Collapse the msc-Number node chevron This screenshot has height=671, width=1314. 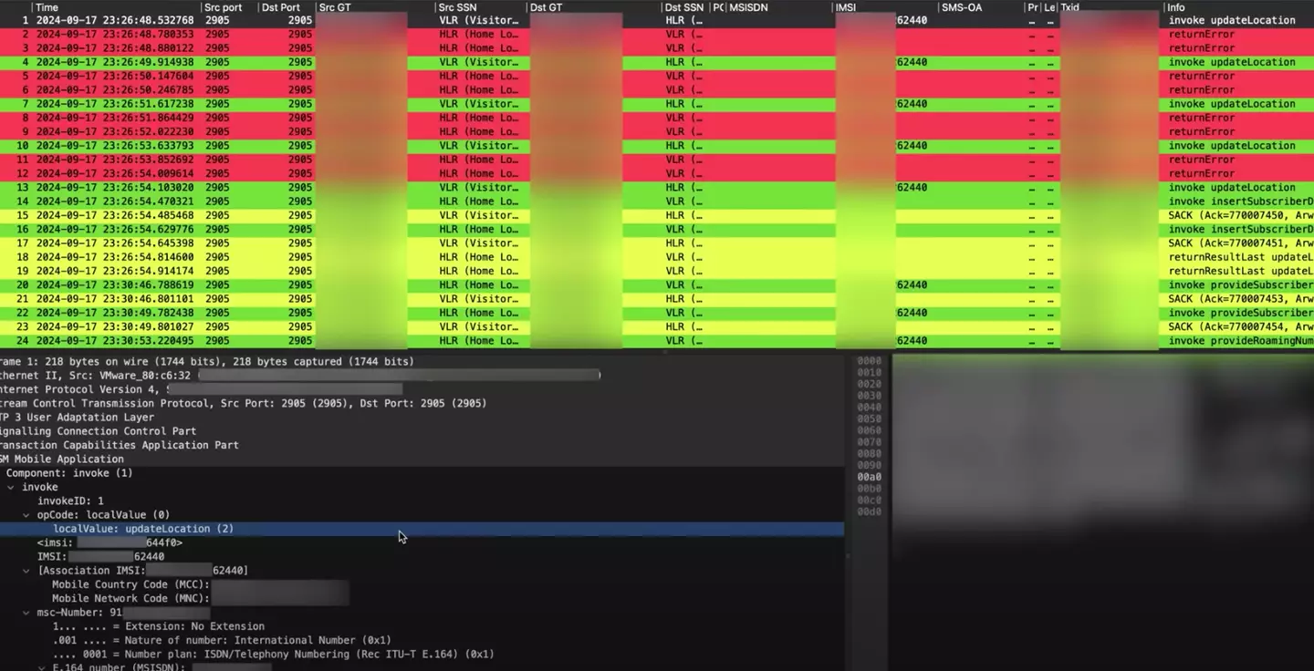(26, 613)
